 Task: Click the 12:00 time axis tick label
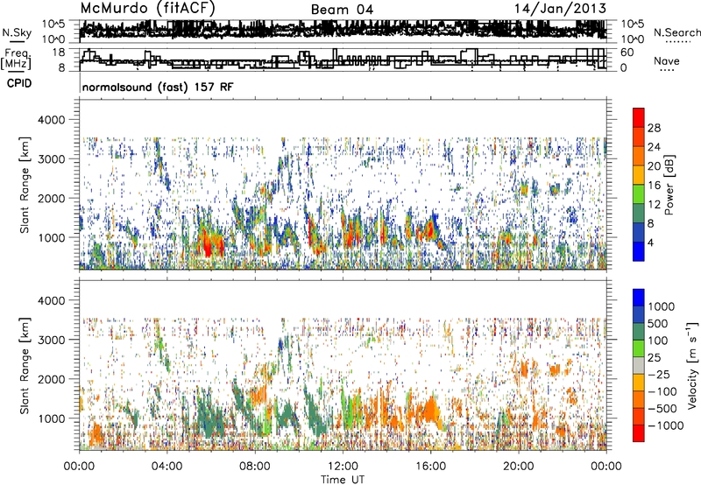(343, 467)
